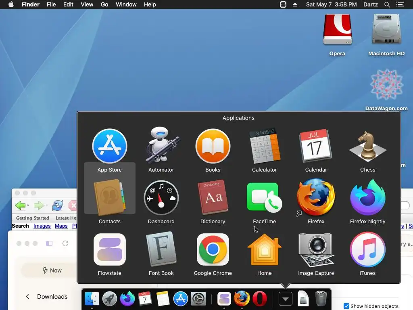Open App Store in the Applications stack
413x310 pixels.
110,146
